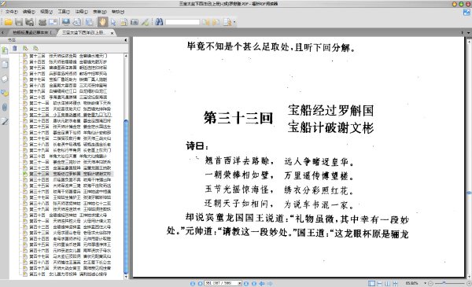Enable single page layout view
This screenshot has width=472, height=287.
(x=372, y=283)
